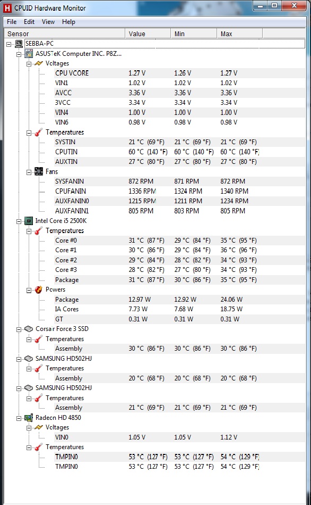Collapse the Intel Core i5 2500K node
Image resolution: width=311 pixels, height=505 pixels.
(19, 221)
